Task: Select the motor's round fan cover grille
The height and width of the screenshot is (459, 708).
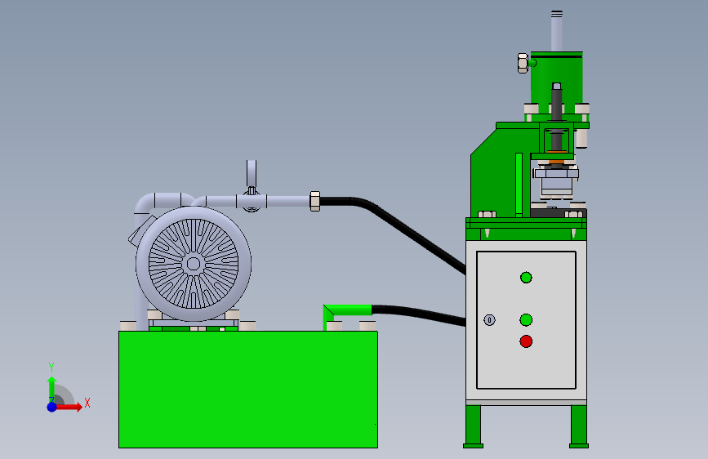Action: [194, 264]
